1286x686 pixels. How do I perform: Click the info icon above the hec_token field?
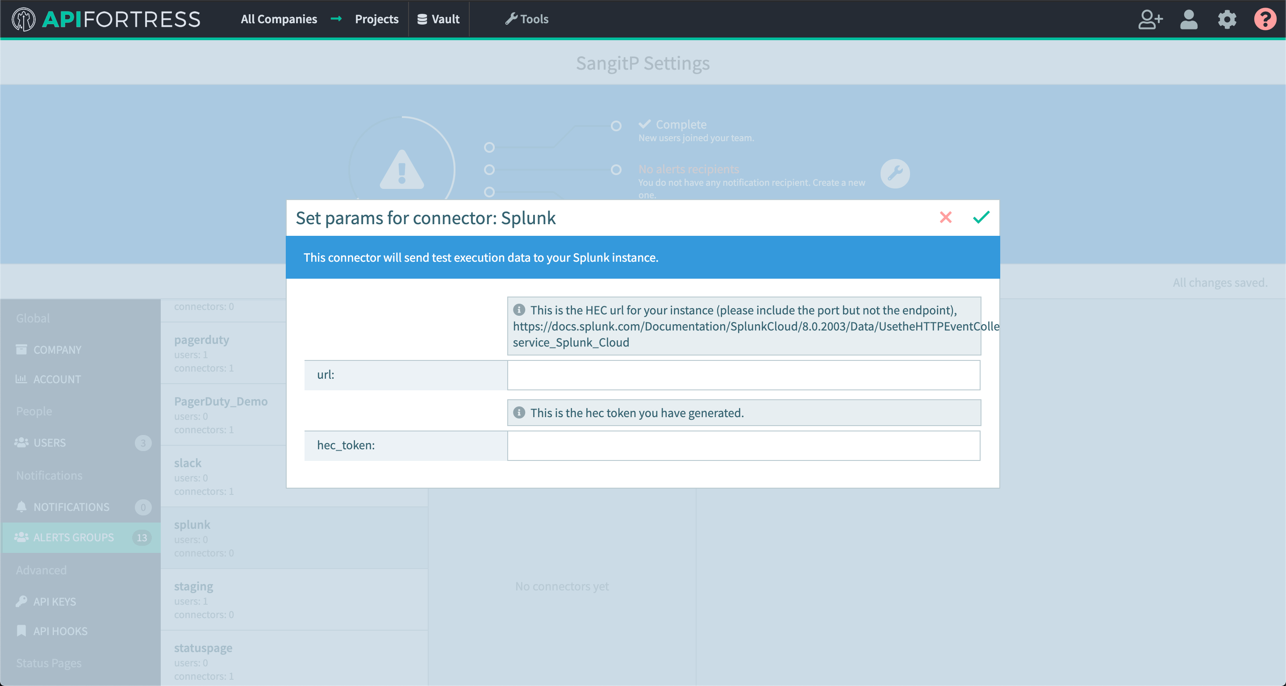519,413
